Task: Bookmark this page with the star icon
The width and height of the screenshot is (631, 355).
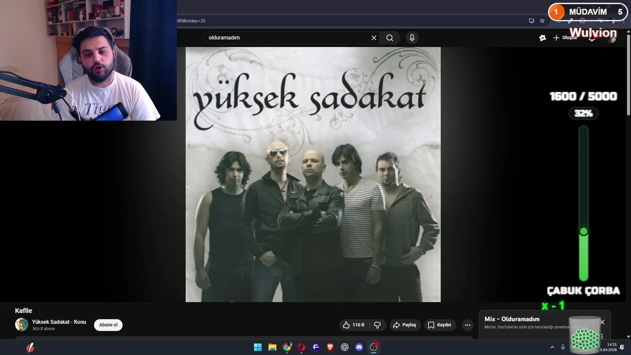Action: [542, 21]
